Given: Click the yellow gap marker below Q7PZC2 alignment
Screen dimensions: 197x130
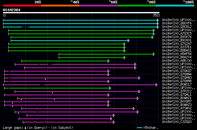Looking at the screenshot, I should click(x=52, y=93).
